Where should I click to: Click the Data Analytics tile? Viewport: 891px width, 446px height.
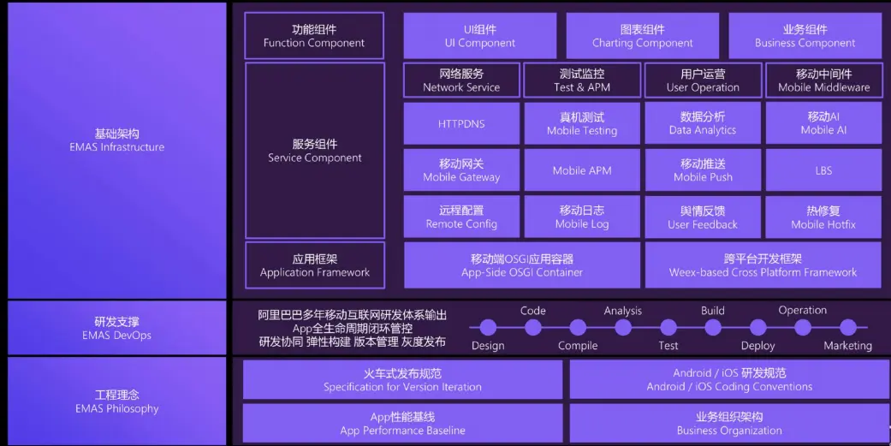[x=703, y=123]
